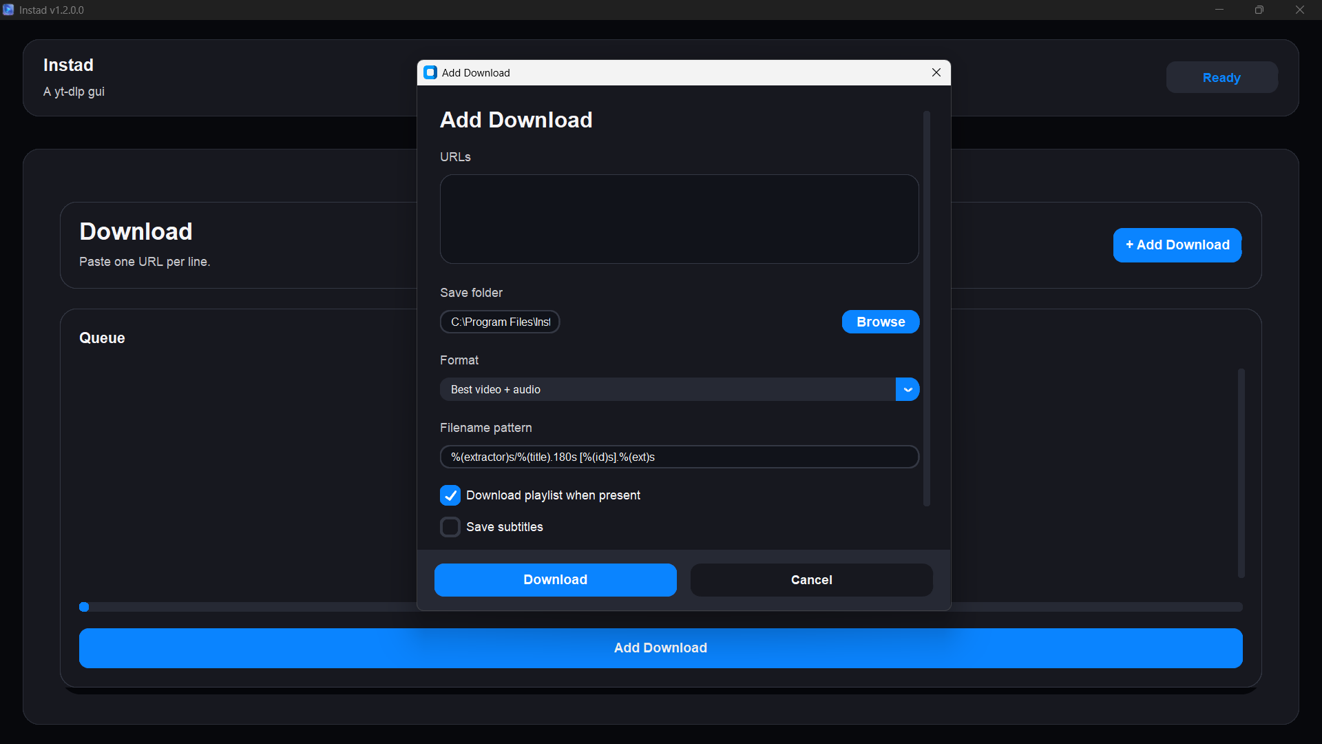Click the blue Download button in dialog
This screenshot has height=744, width=1322.
point(555,580)
